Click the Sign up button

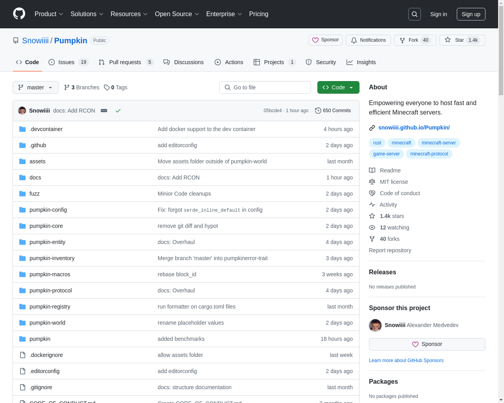[471, 14]
